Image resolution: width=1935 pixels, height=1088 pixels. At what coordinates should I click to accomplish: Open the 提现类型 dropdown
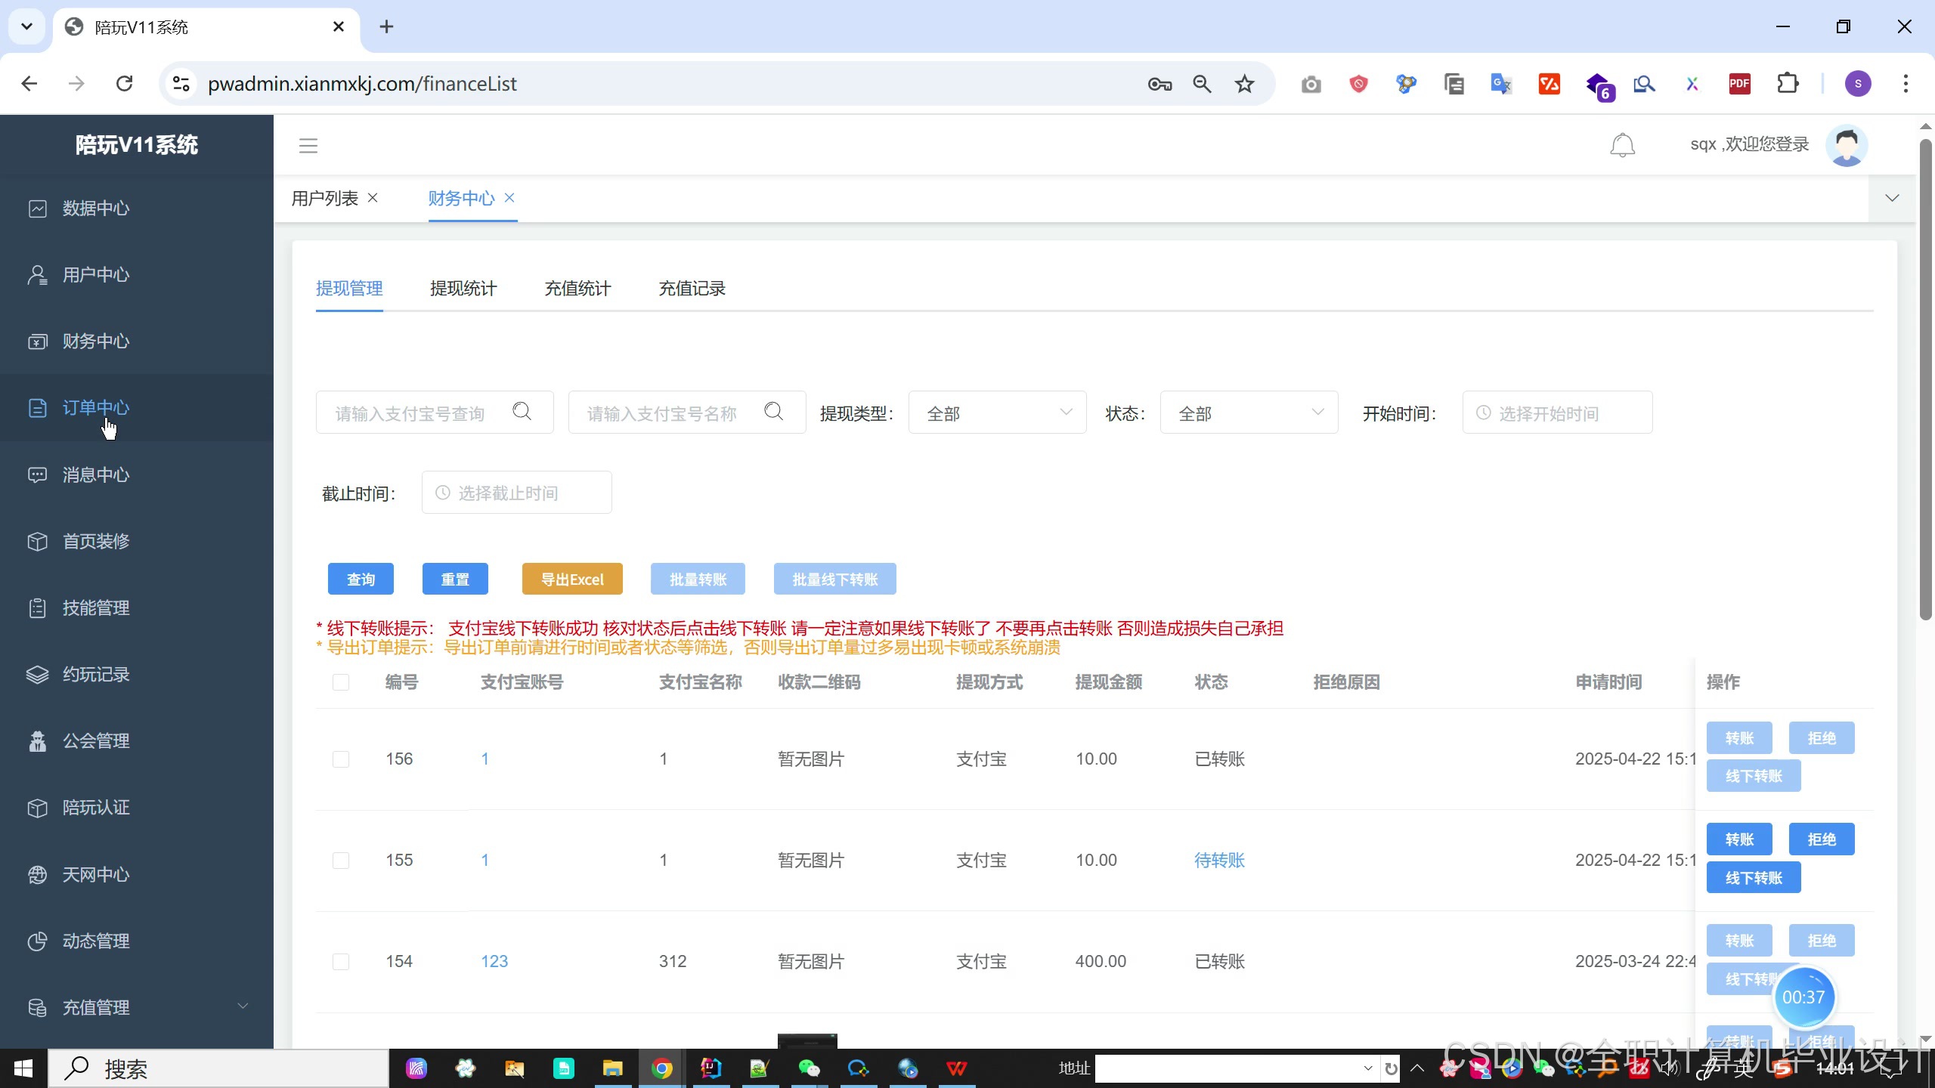[x=997, y=413]
